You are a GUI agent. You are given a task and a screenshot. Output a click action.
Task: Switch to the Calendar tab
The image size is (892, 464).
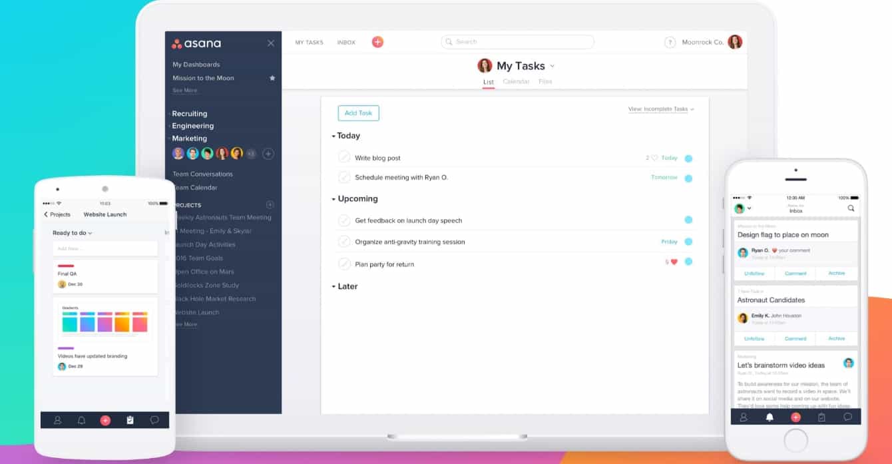coord(516,81)
